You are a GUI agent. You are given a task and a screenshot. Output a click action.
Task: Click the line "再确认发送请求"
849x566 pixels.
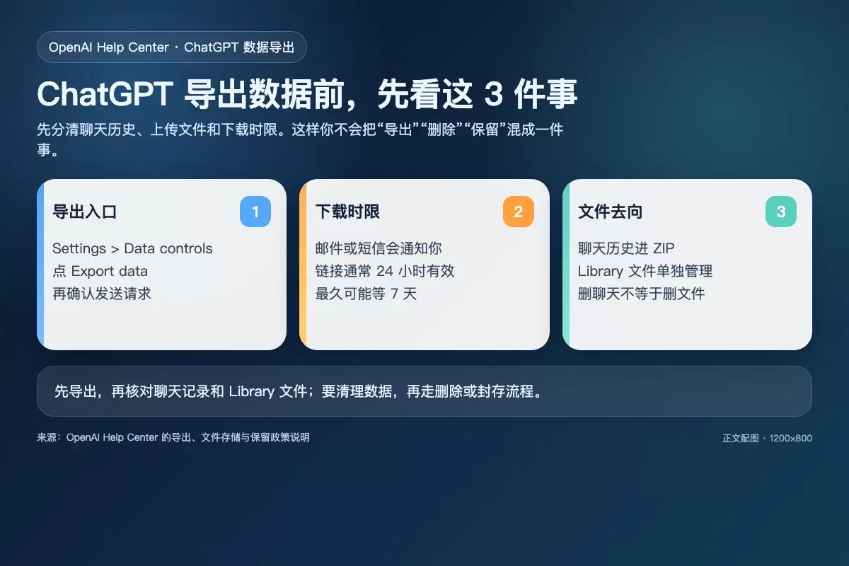coord(102,294)
